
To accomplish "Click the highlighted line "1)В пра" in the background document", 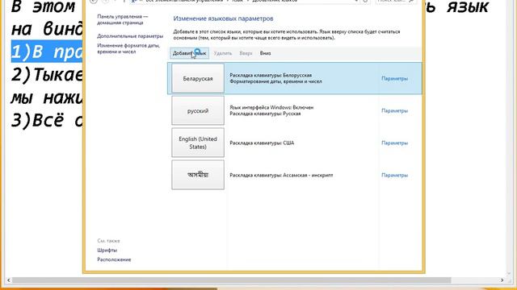I will 47,52.
